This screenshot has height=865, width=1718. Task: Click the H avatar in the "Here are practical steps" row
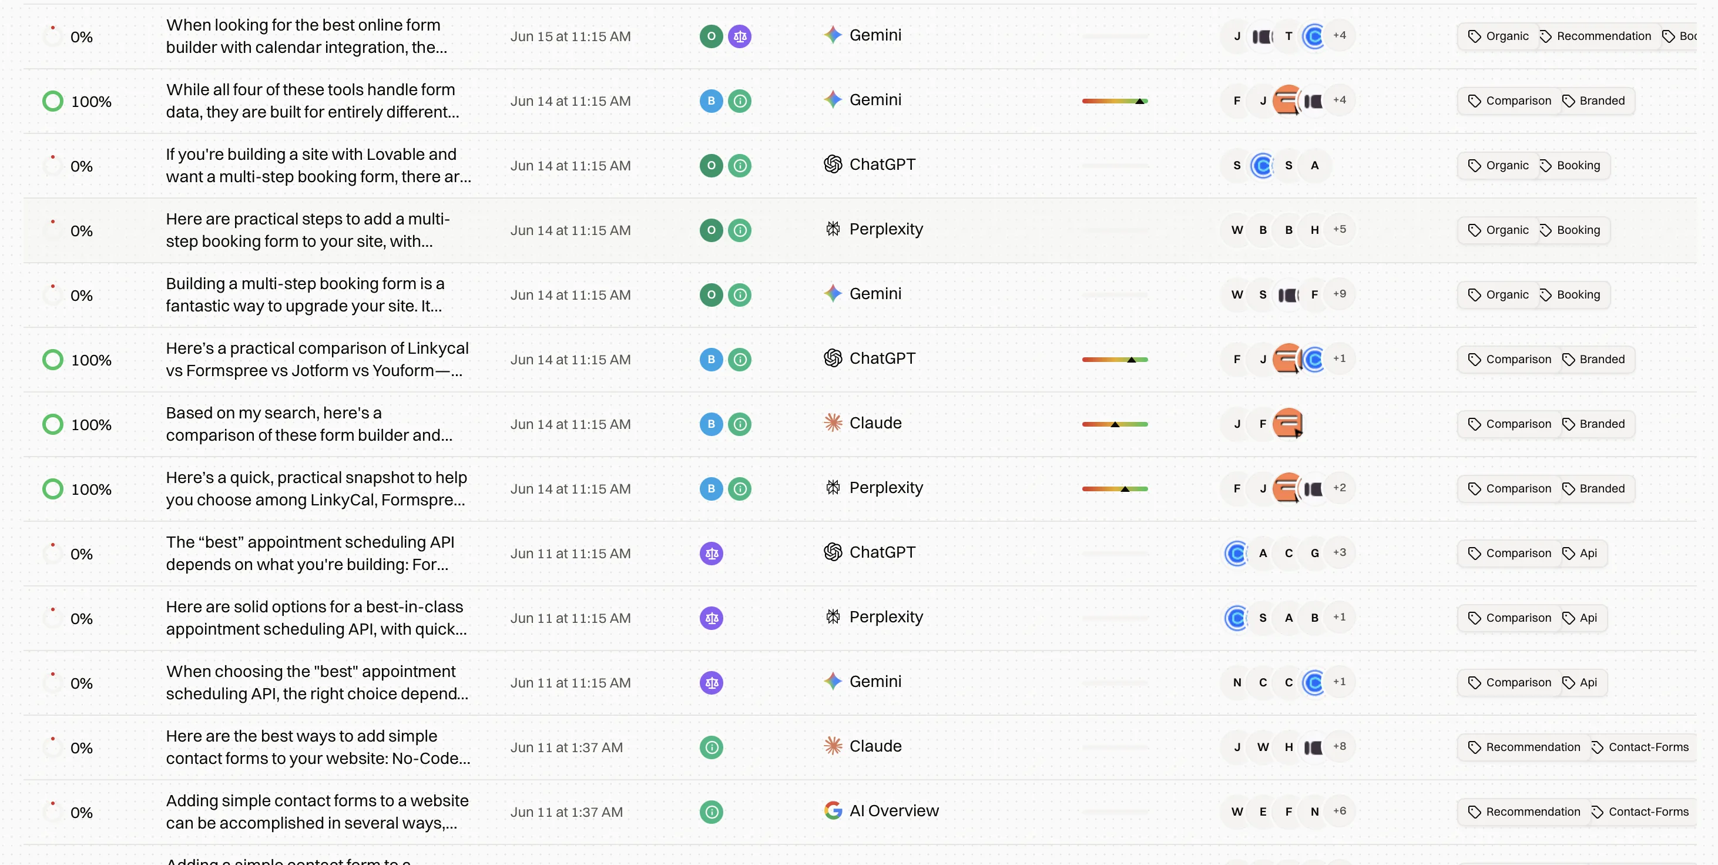click(x=1314, y=230)
